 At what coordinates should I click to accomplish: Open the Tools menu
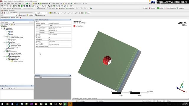click(16, 4)
